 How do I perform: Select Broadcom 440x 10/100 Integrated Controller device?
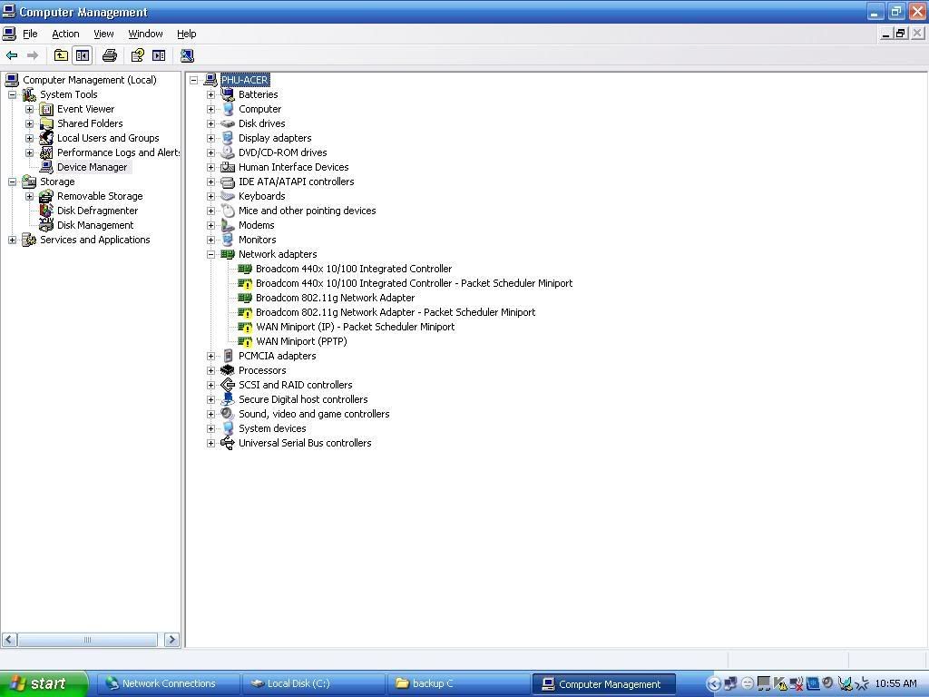pos(354,269)
